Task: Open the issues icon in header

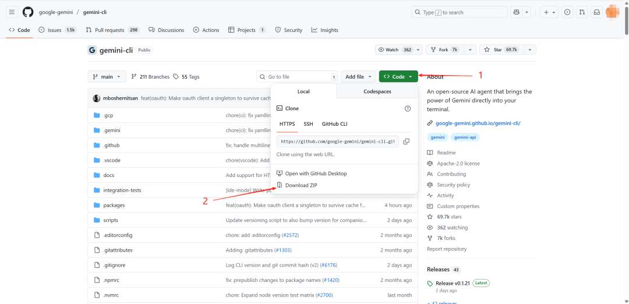Action: [567, 12]
